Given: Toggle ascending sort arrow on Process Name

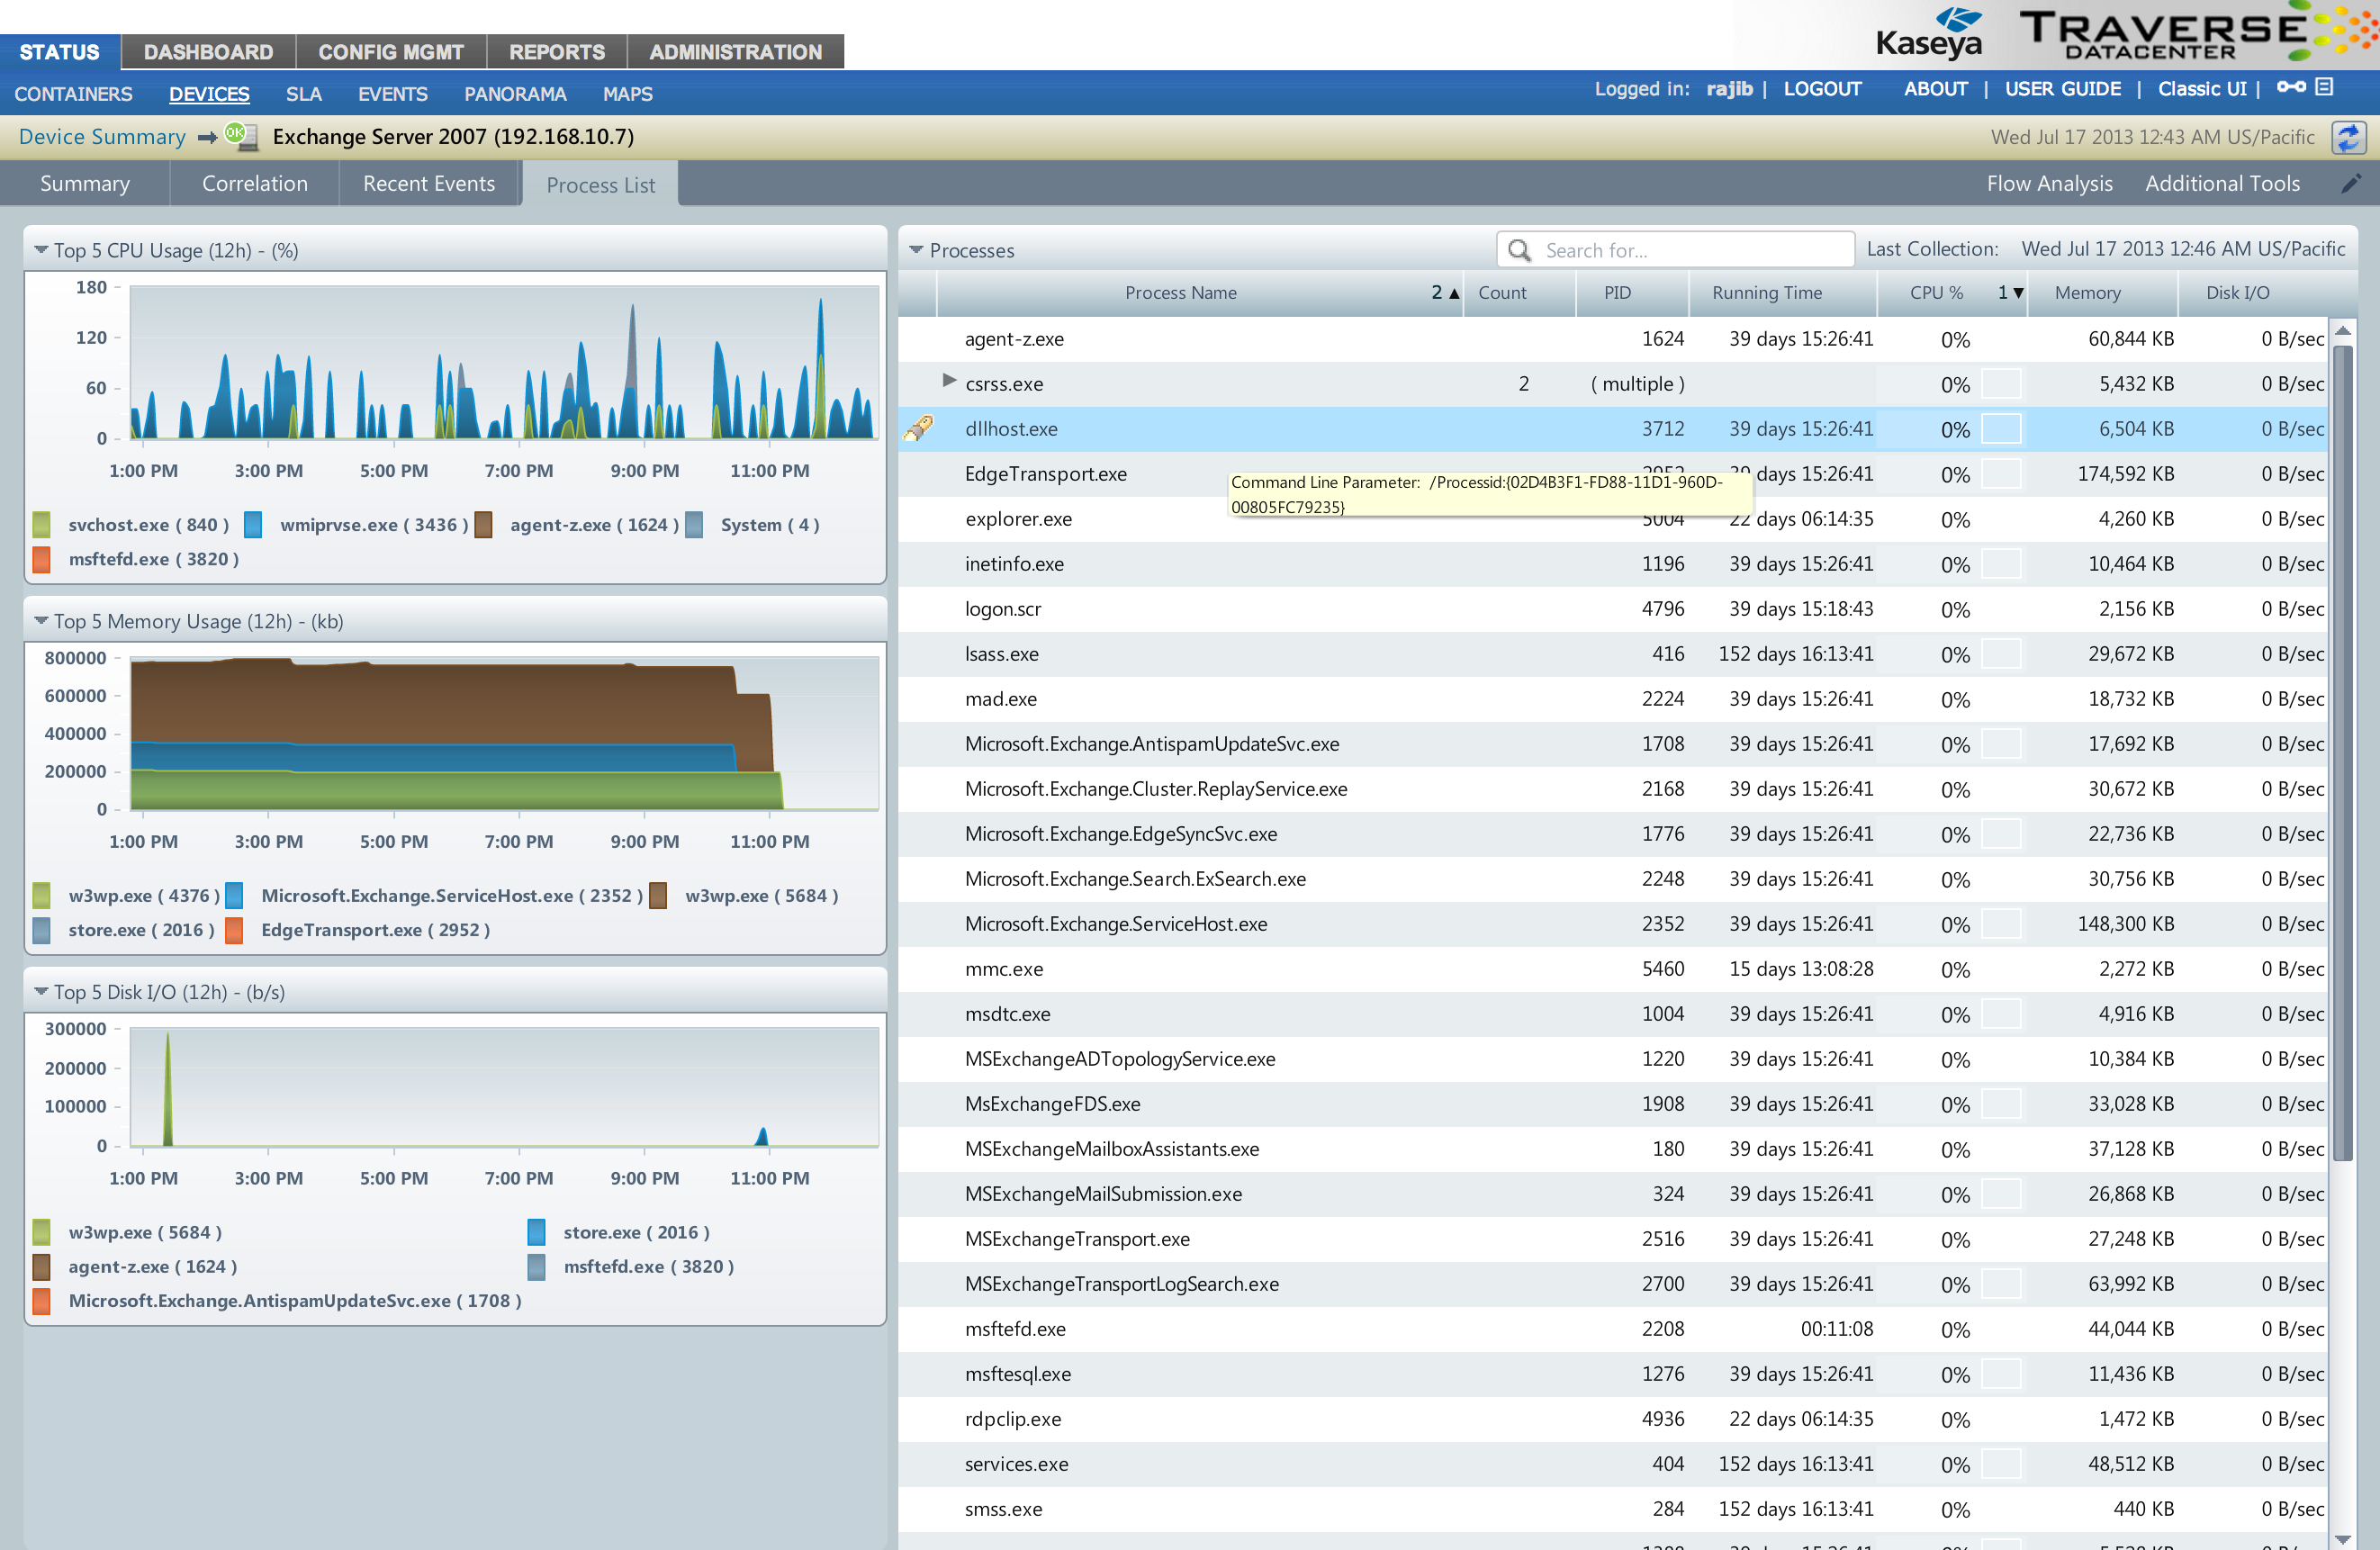Looking at the screenshot, I should (1454, 293).
